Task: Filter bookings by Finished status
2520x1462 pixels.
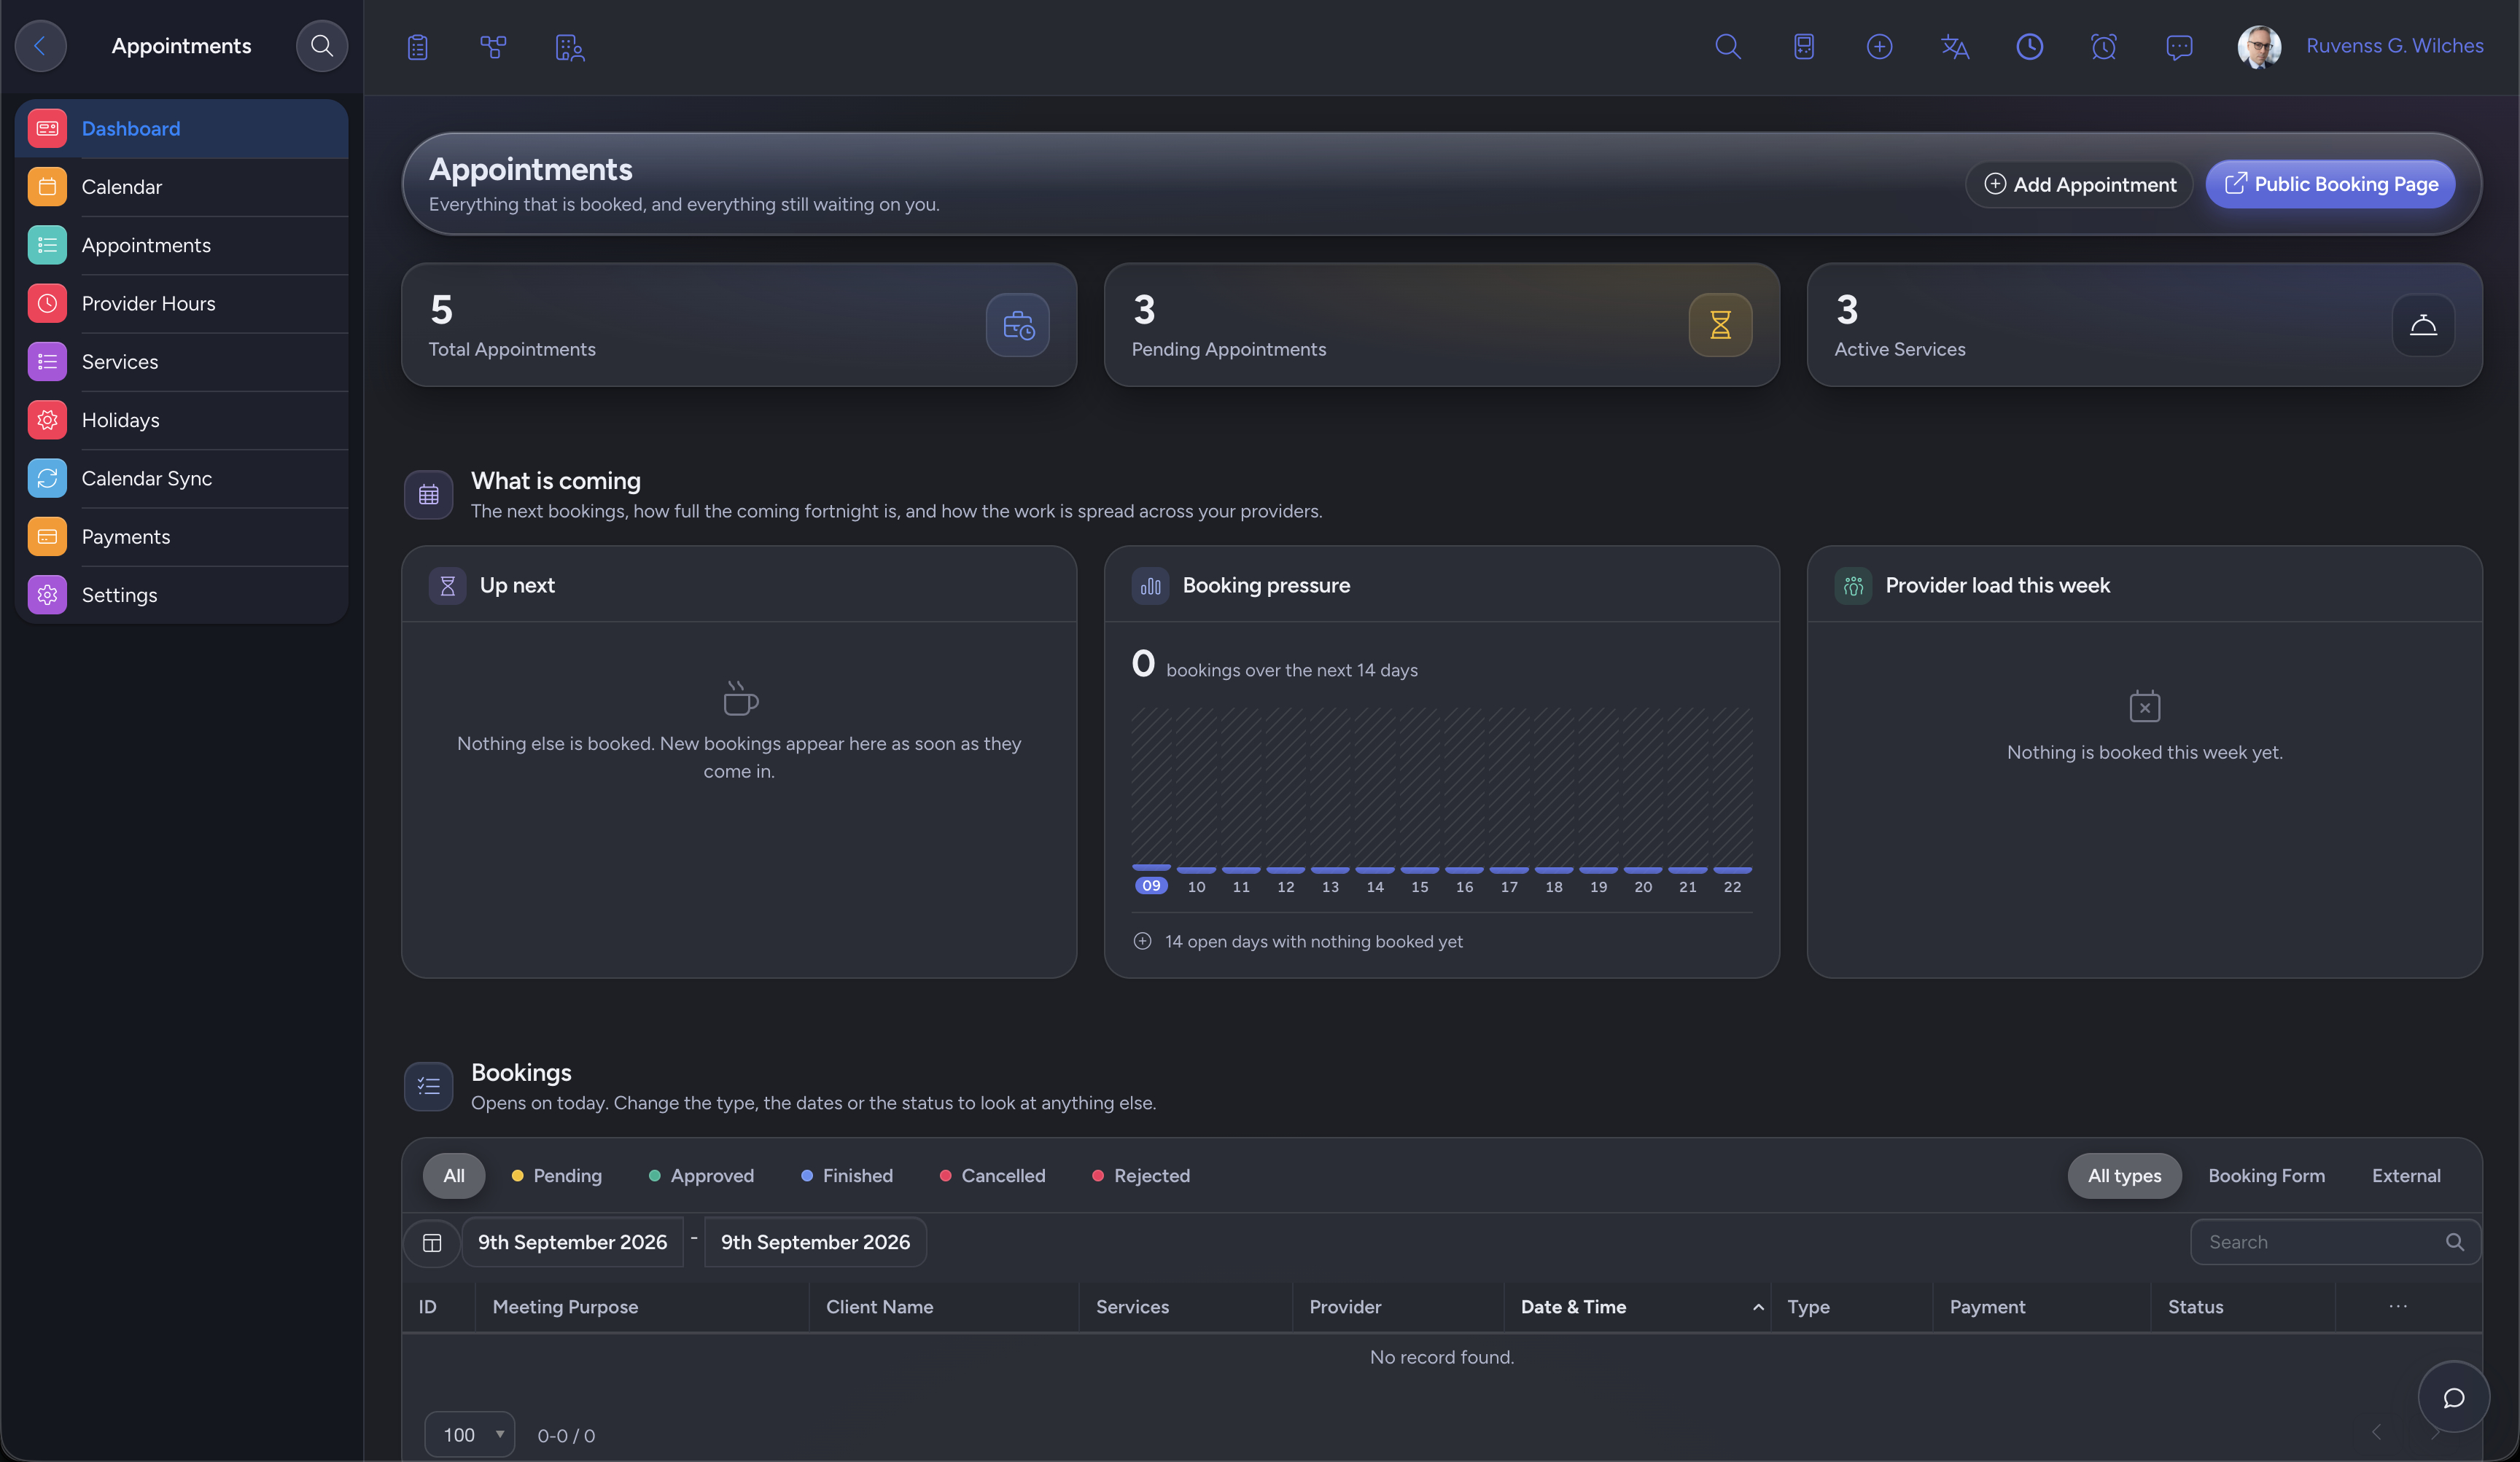Action: [847, 1175]
